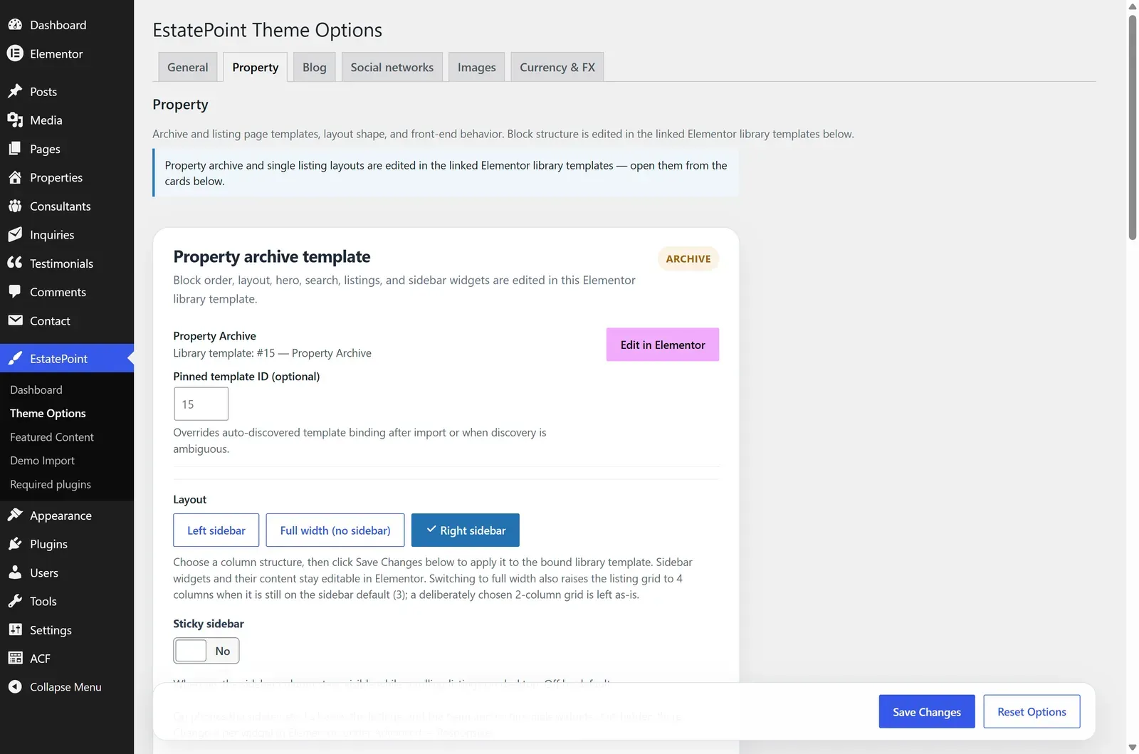Click the Elementor logo icon
The image size is (1139, 754).
(15, 53)
